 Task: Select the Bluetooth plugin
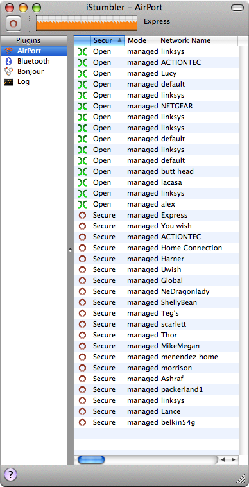pos(33,61)
